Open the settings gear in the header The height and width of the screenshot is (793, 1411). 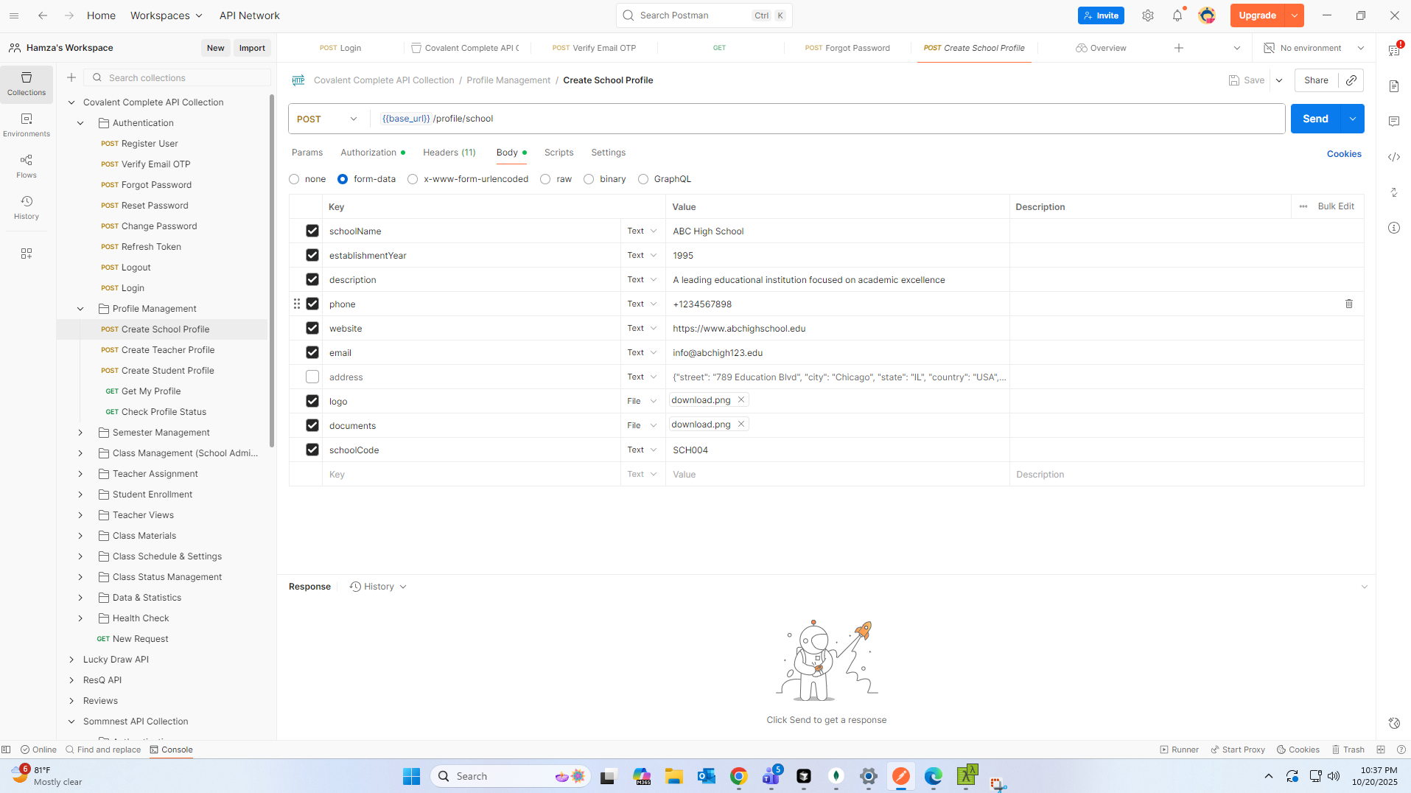click(1148, 15)
